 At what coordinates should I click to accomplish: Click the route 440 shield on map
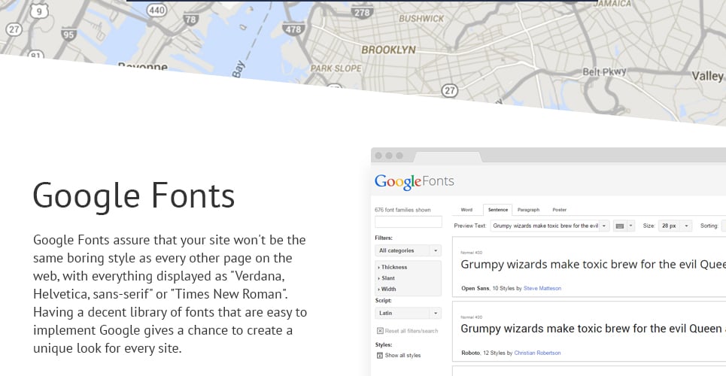(x=157, y=11)
